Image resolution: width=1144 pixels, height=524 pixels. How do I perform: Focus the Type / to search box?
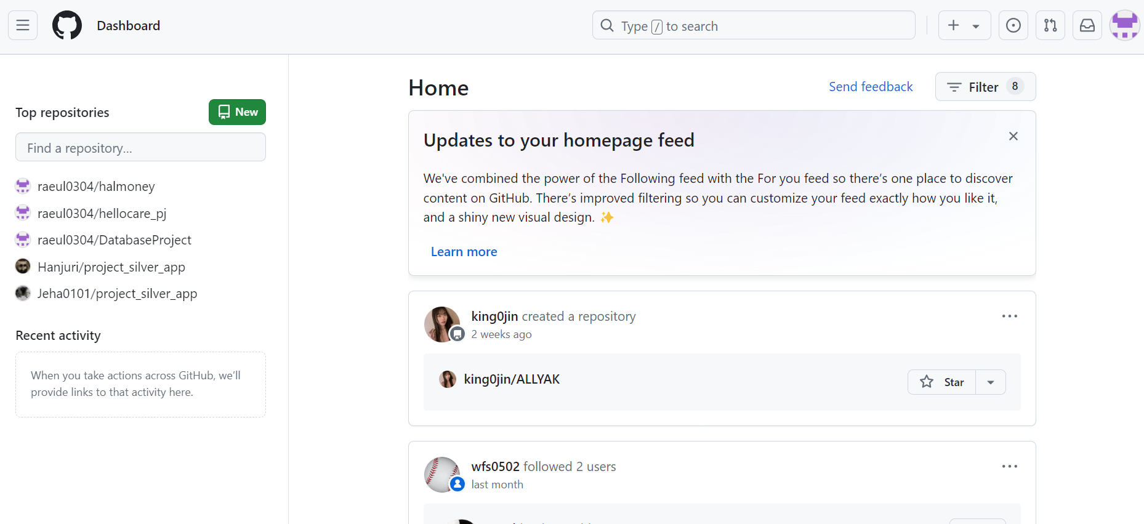click(754, 25)
